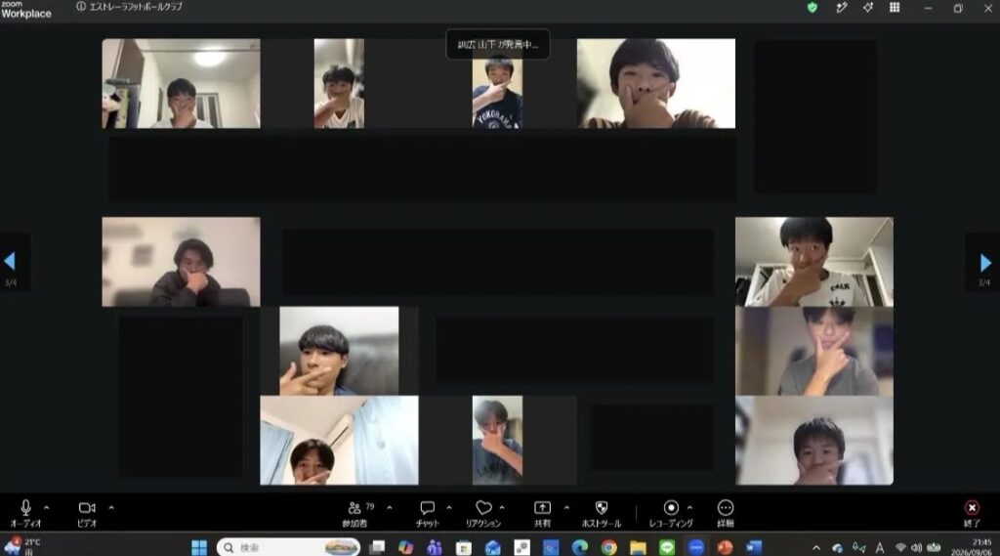Open the apps grid icon in the title bar
The height and width of the screenshot is (556, 1000).
(895, 8)
